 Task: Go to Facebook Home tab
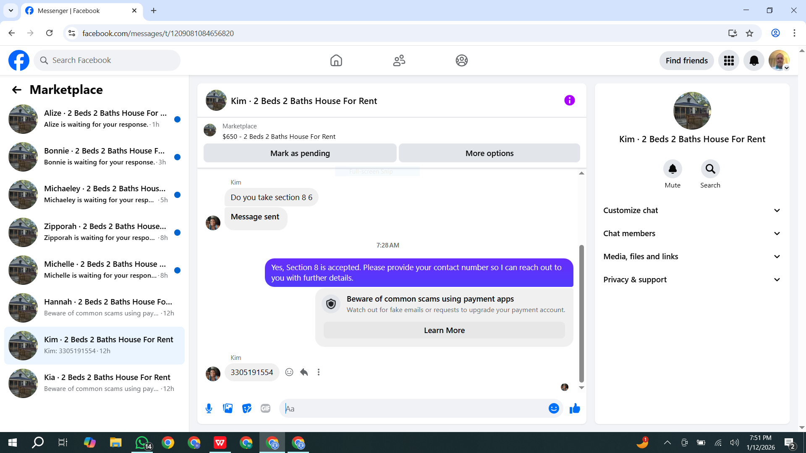336,60
